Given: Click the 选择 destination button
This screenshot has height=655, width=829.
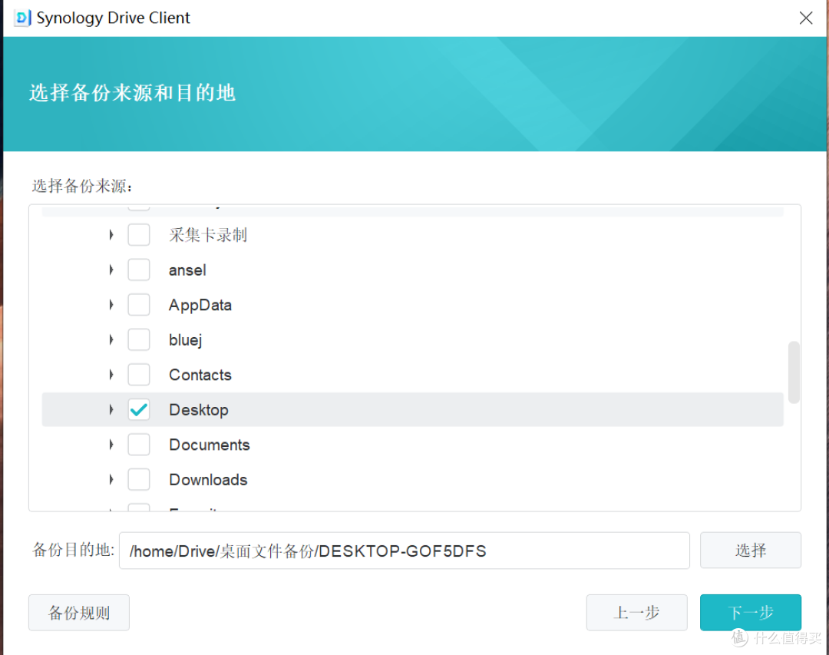Looking at the screenshot, I should (750, 551).
